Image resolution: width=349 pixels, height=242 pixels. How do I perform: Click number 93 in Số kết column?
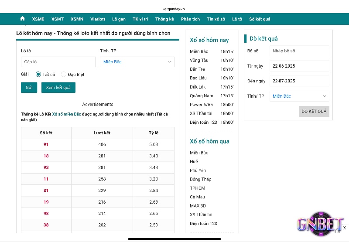click(x=46, y=167)
